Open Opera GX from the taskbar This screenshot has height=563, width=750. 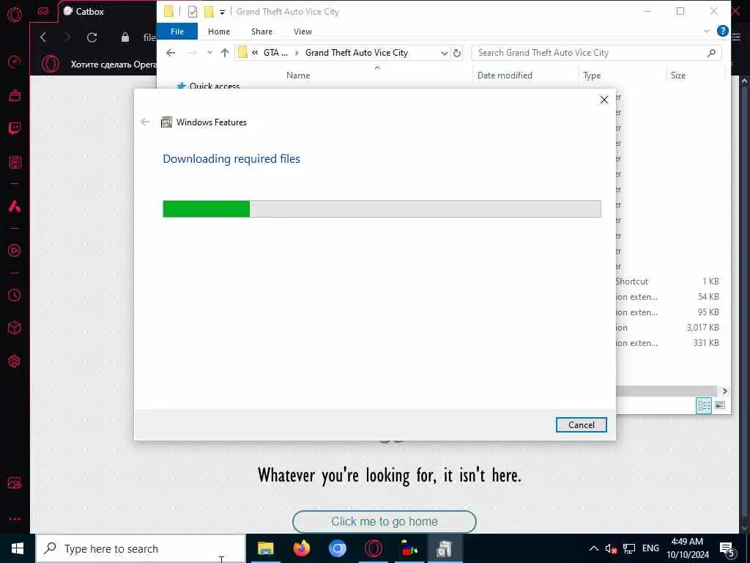374,548
